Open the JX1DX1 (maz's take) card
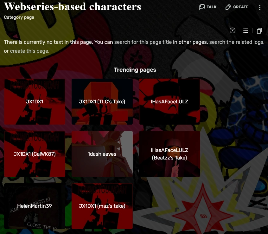Viewport: 268px width, 234px height. pos(102,206)
